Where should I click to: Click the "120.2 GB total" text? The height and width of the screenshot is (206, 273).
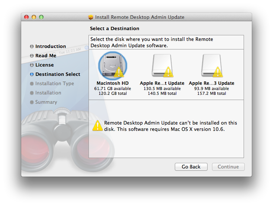tap(113, 93)
